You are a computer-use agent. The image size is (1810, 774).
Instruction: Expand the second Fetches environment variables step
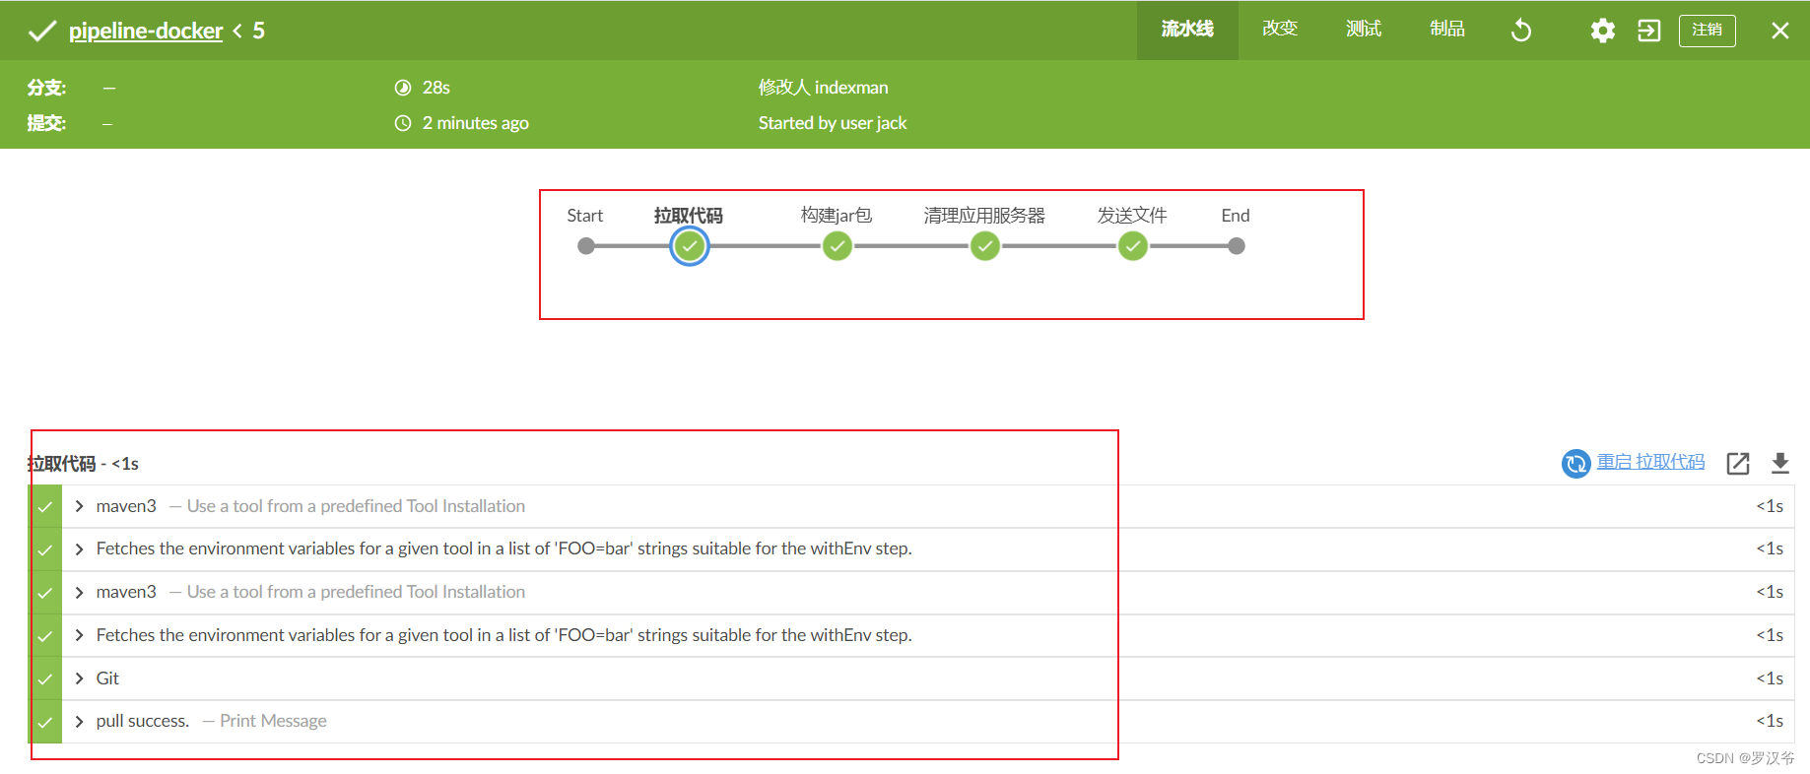pos(80,635)
